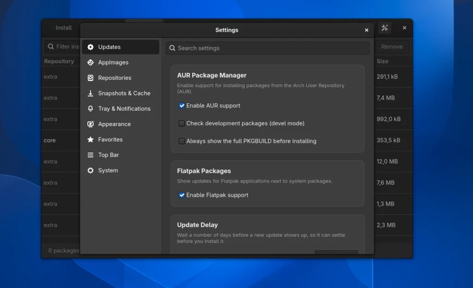Click the Repository column header
The image size is (473, 288).
point(59,61)
